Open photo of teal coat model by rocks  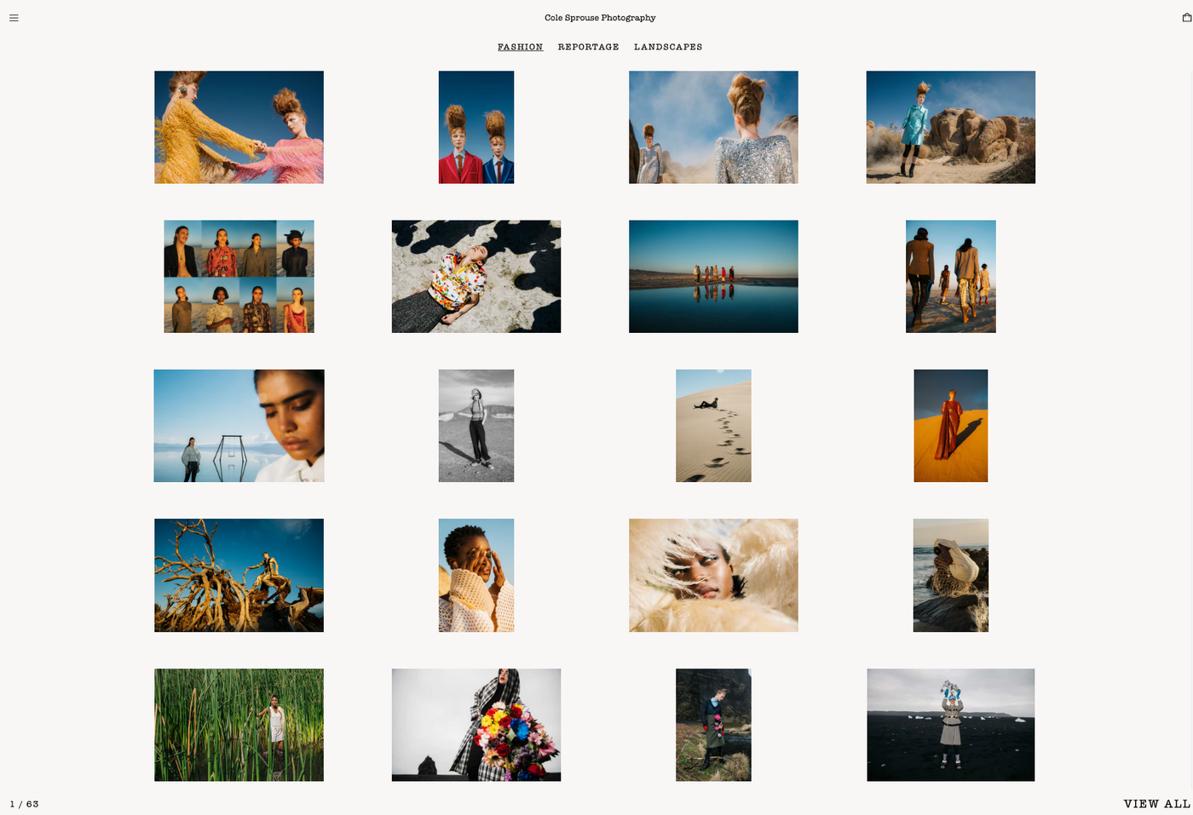coord(951,127)
